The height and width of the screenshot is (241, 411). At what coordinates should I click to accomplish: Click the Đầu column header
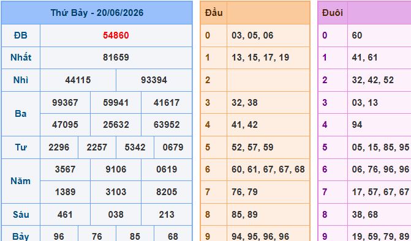214,13
